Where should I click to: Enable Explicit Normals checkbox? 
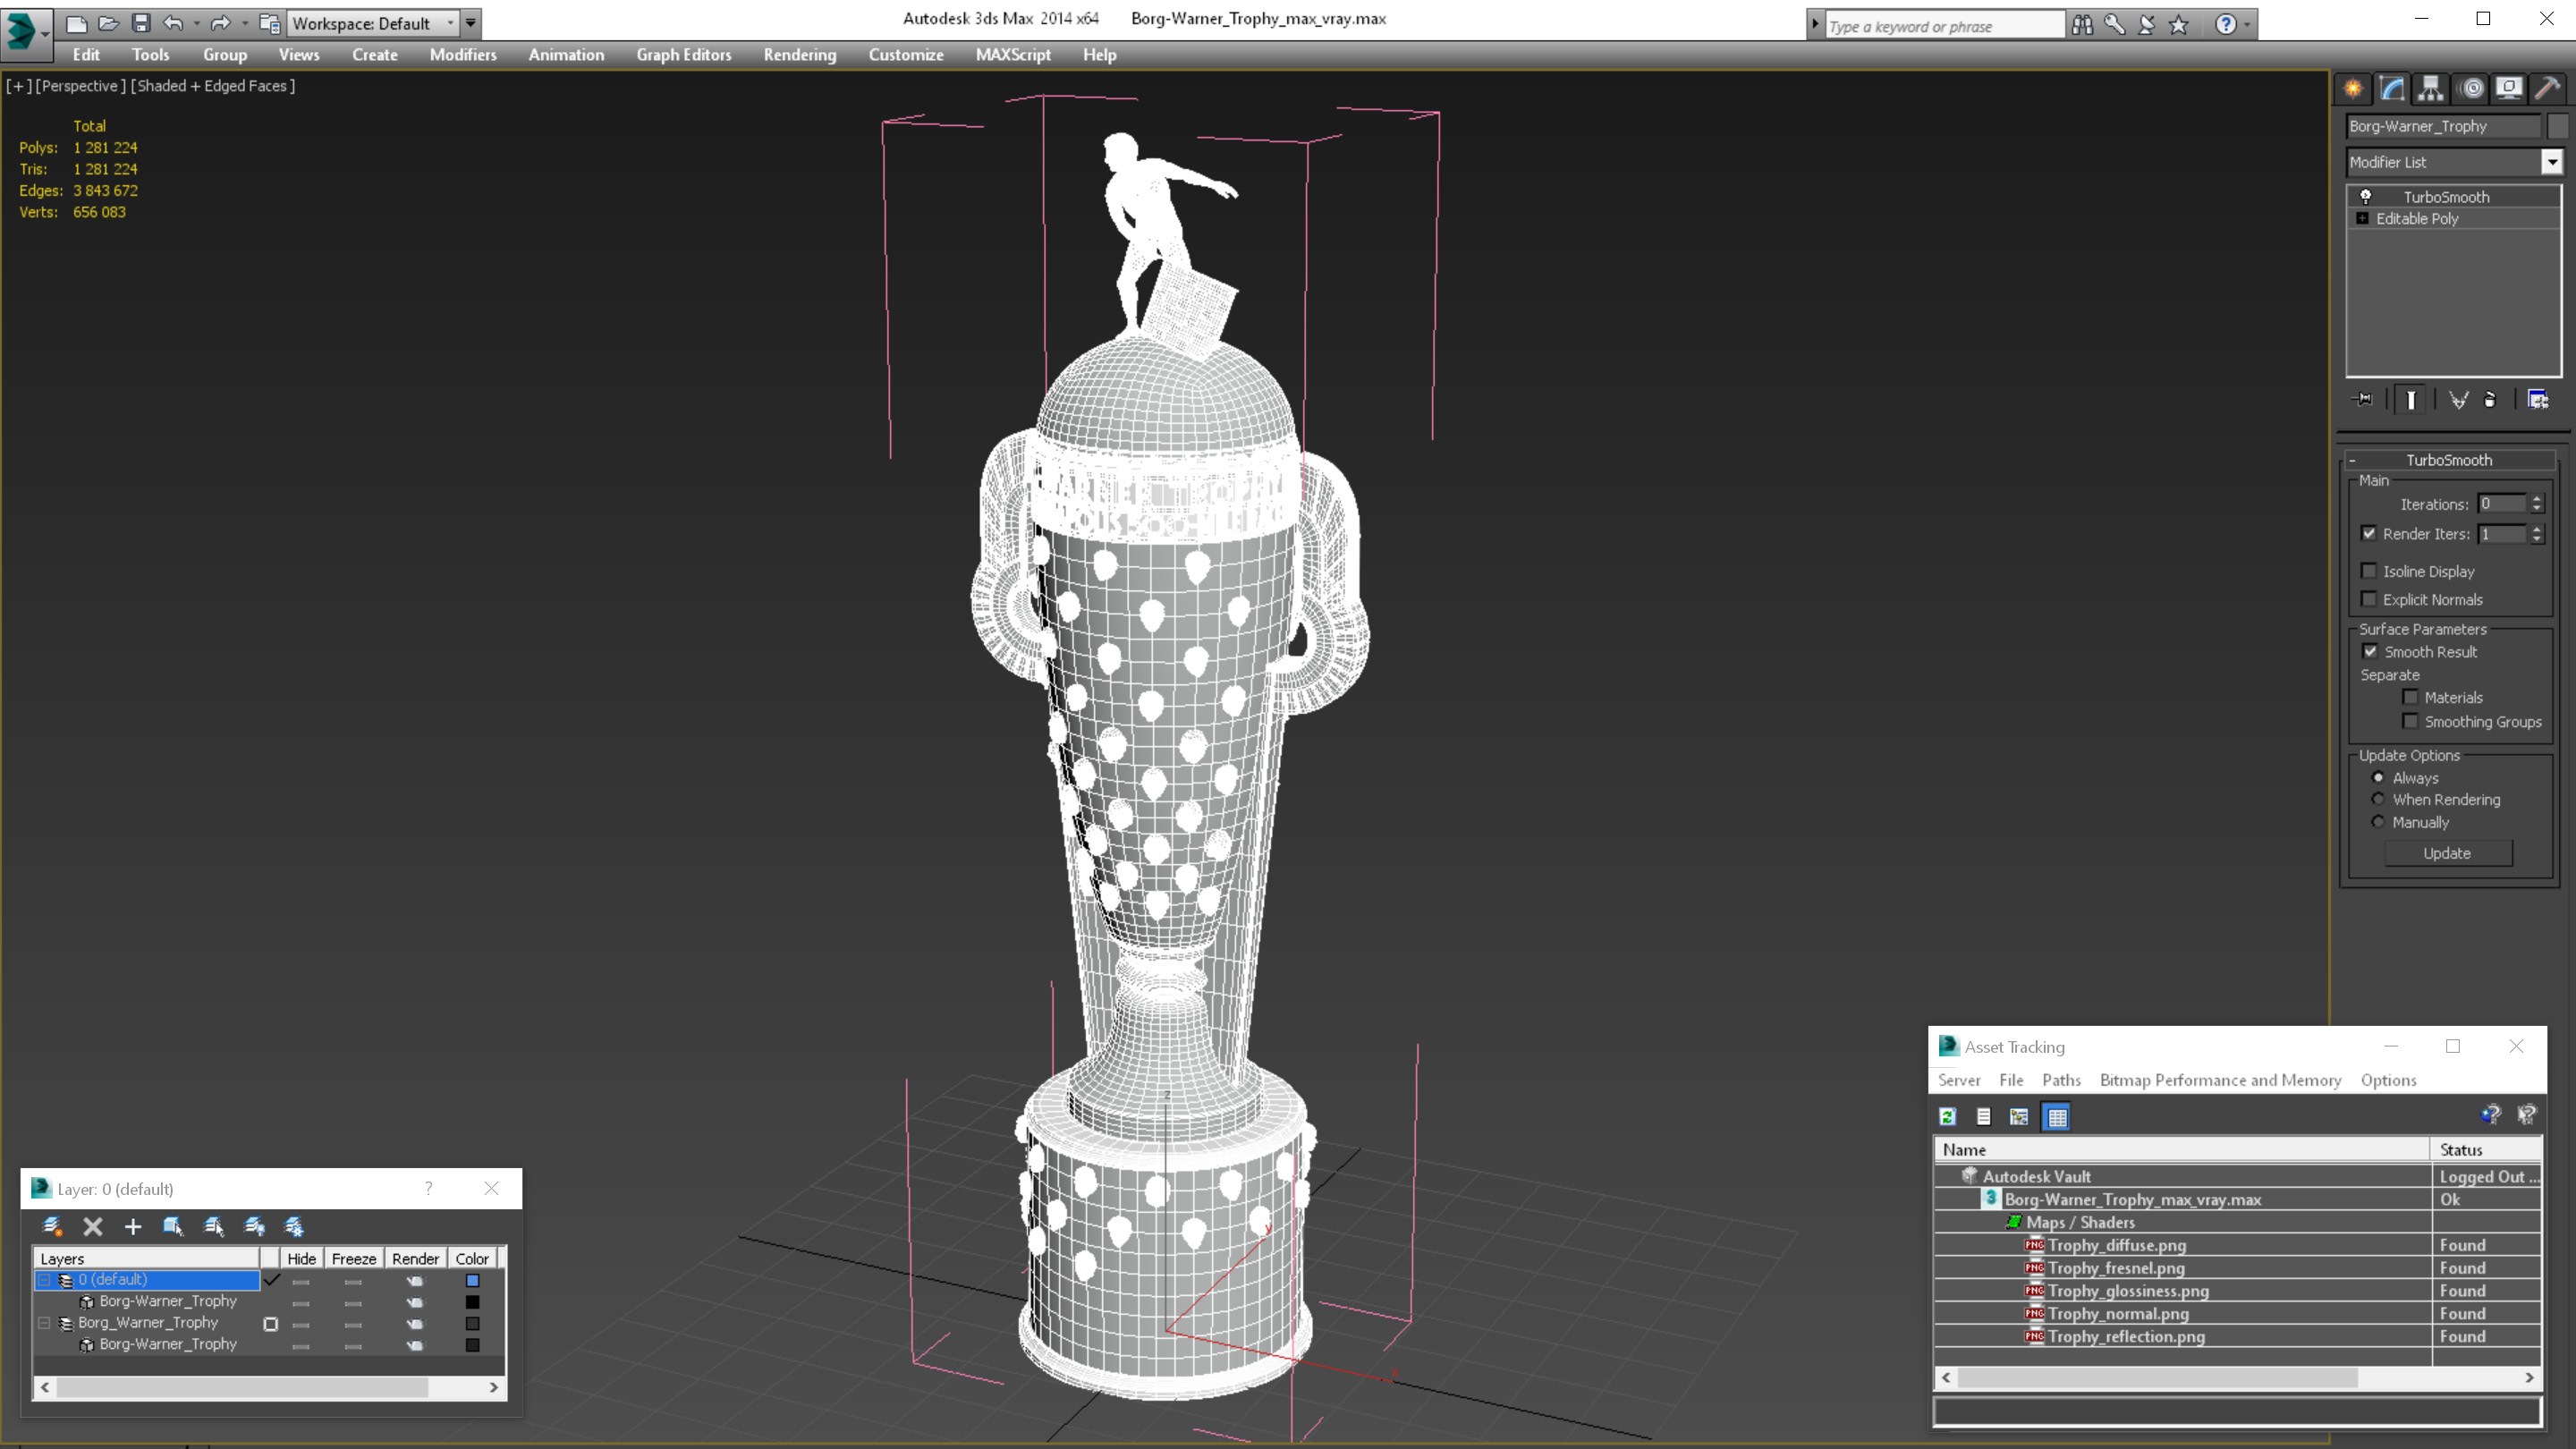coord(2369,599)
